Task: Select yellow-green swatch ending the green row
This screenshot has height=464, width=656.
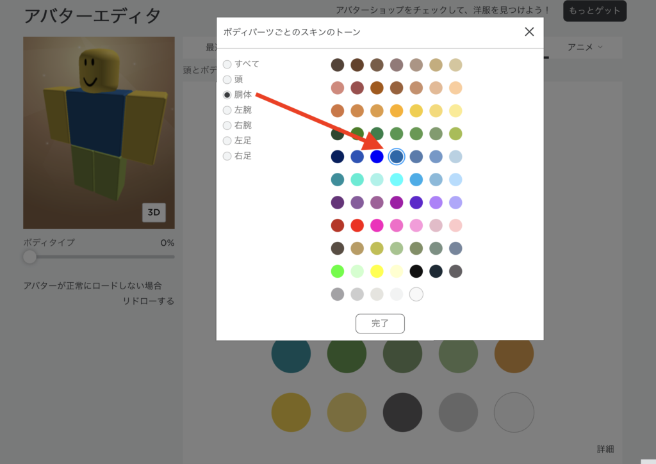Action: coord(455,134)
